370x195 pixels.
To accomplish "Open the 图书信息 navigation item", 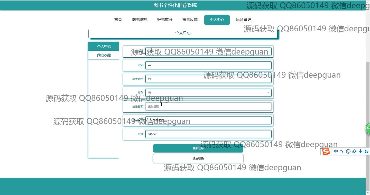I will point(140,20).
